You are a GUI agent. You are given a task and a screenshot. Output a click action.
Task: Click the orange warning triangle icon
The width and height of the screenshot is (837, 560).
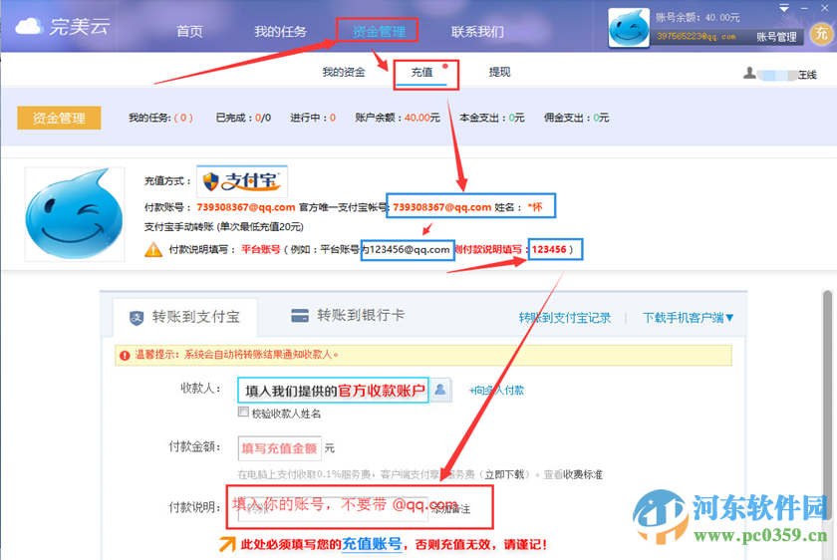point(153,250)
